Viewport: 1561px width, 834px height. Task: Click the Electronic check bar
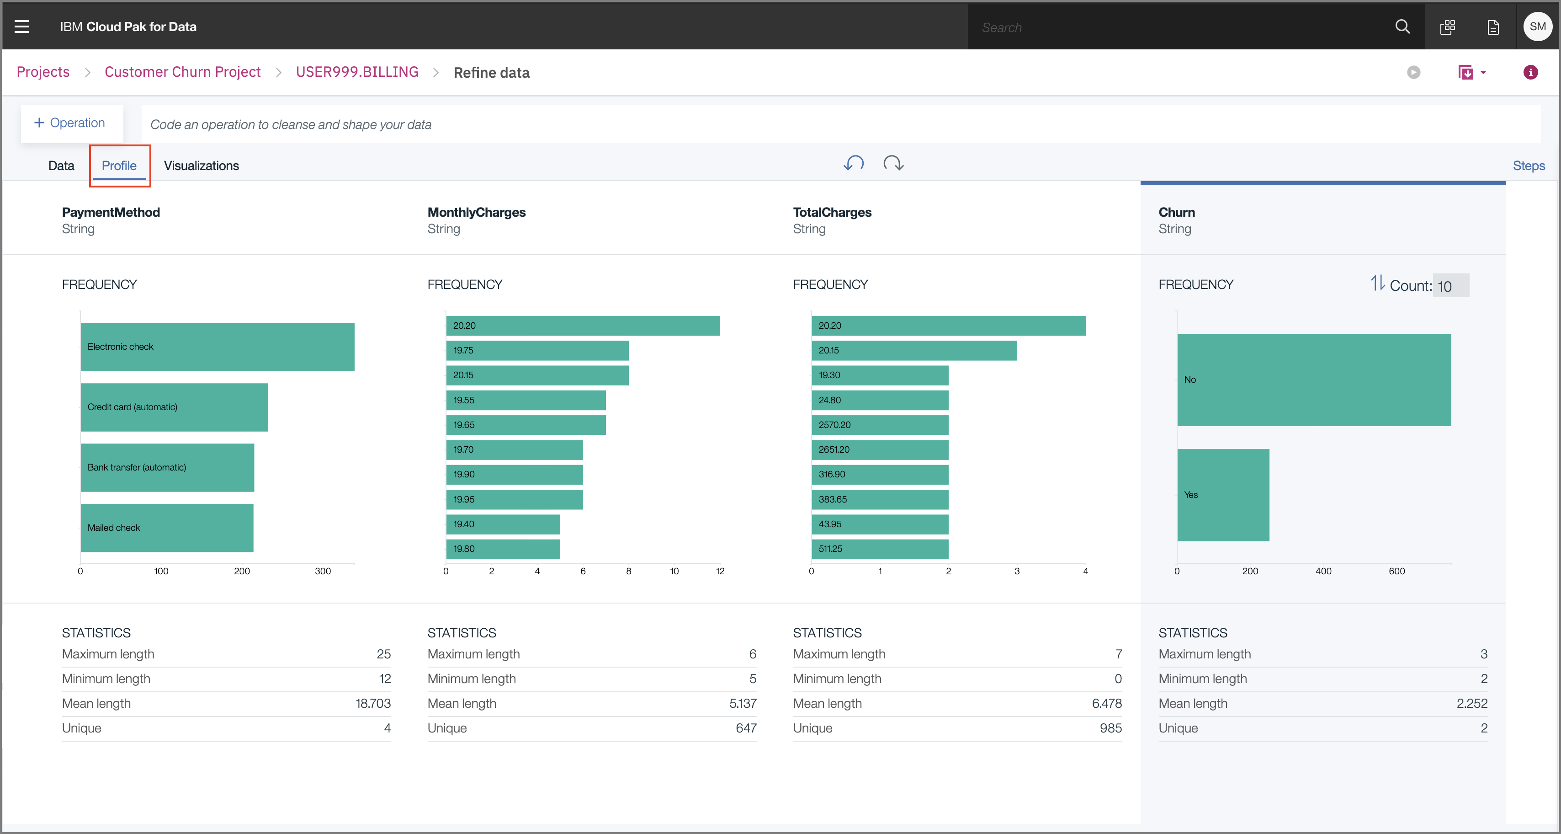pos(218,347)
